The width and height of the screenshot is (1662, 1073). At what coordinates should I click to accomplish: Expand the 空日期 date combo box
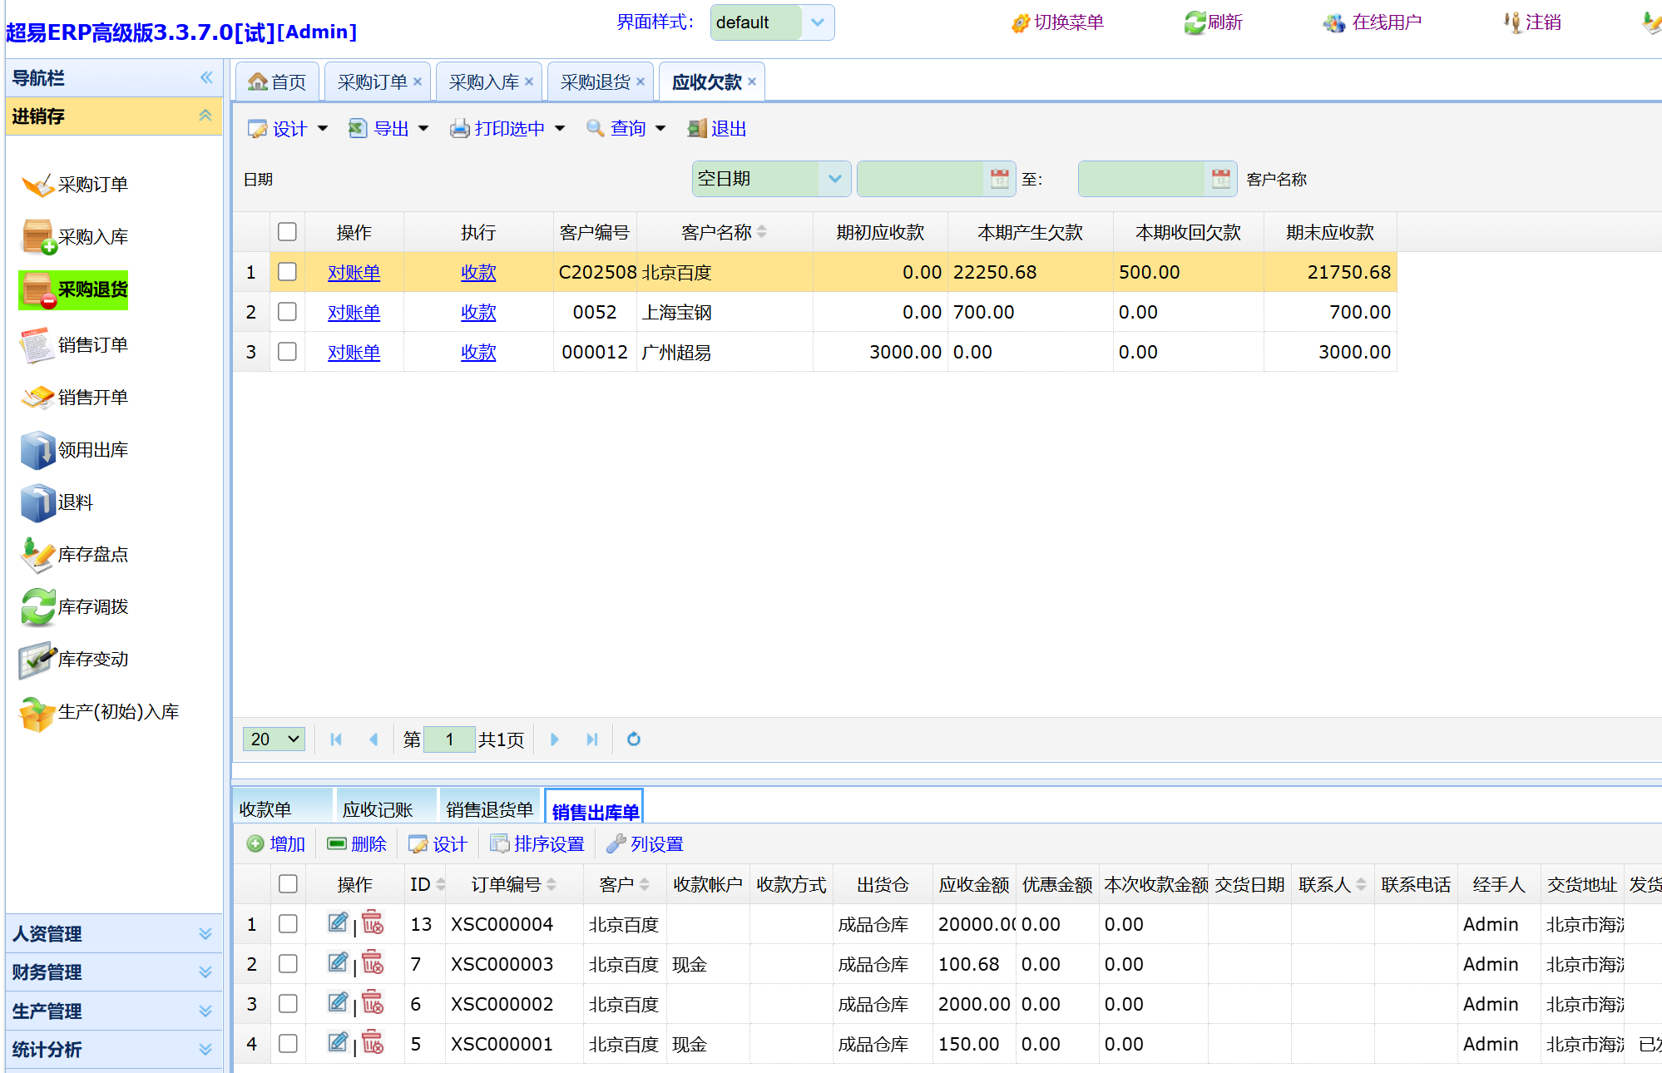[834, 179]
